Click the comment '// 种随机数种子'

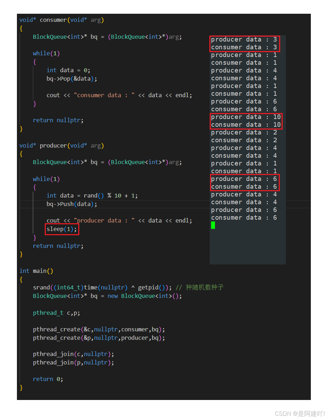pos(199,288)
